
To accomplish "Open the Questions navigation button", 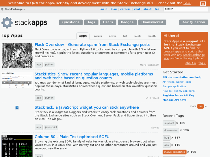I will coord(71,22).
